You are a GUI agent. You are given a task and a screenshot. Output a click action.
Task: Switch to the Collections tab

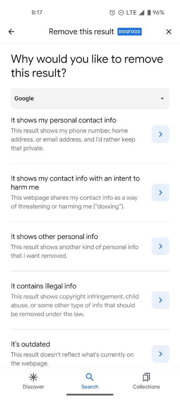[x=146, y=381]
